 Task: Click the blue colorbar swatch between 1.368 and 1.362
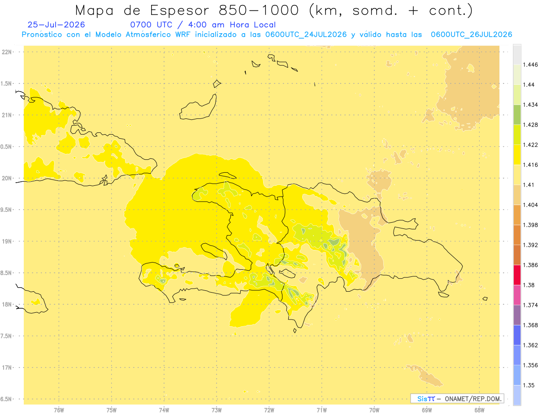pyautogui.click(x=517, y=335)
